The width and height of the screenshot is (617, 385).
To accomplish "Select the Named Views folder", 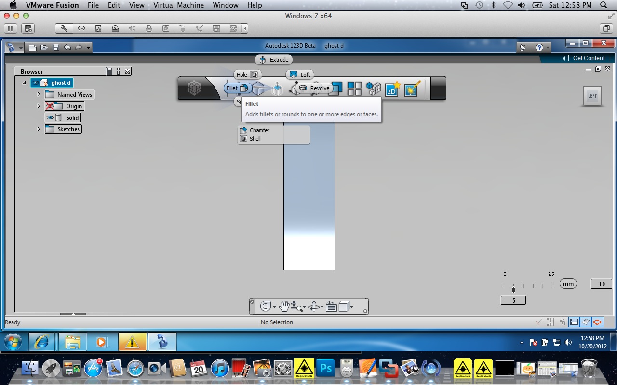I will (x=69, y=94).
